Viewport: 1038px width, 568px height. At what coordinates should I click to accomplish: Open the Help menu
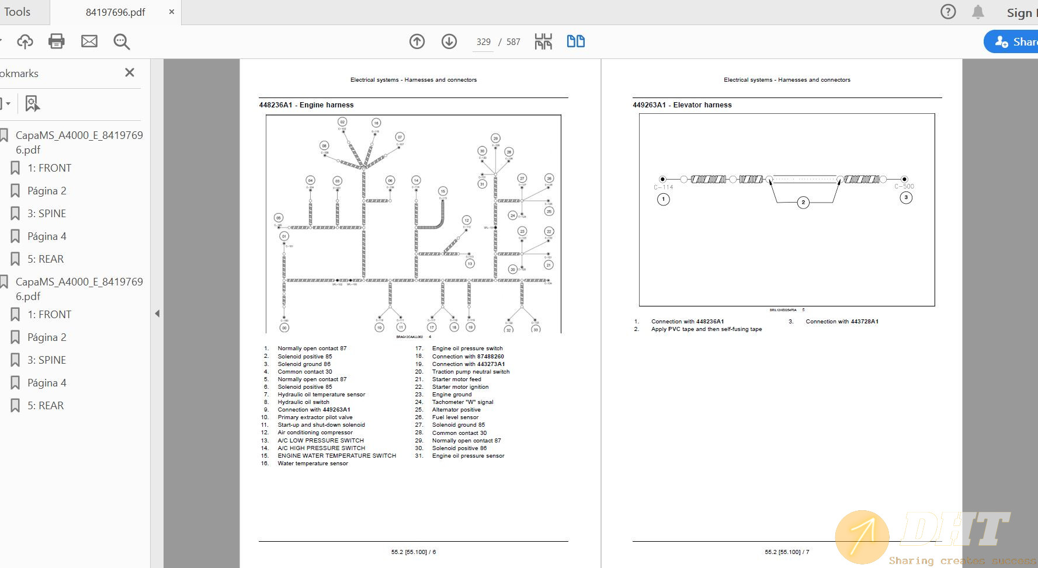947,11
